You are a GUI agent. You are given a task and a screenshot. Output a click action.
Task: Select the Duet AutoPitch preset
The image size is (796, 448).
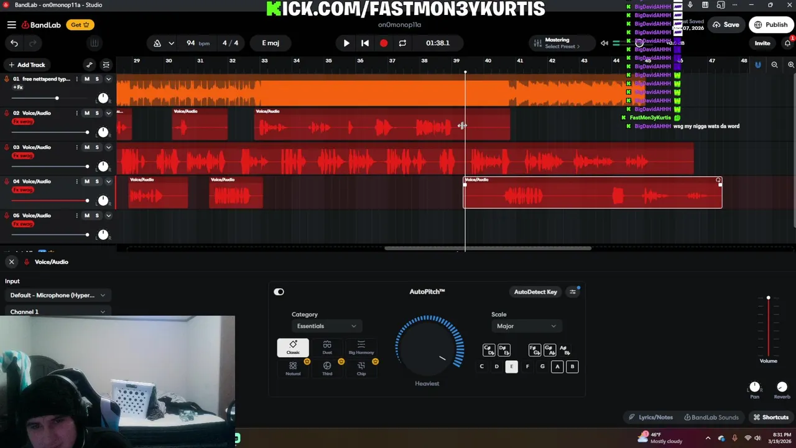(327, 347)
